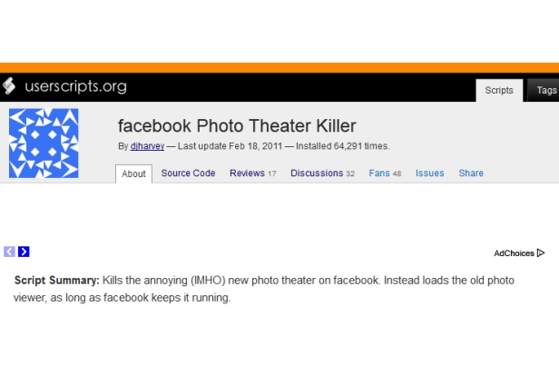Select the About tab
Viewport: 559px width, 386px height.
133,173
